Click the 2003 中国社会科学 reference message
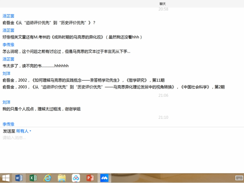Viewport: 244px width, 183px height. coord(113,87)
